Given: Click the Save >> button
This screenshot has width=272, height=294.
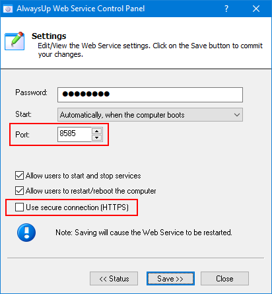Looking at the screenshot, I should [170, 279].
